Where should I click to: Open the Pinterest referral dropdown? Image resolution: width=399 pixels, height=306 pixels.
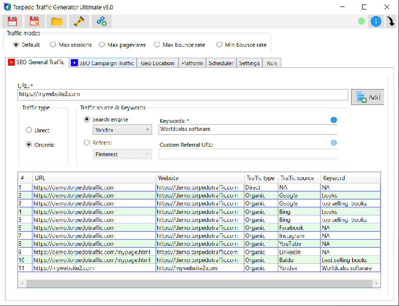(122, 154)
